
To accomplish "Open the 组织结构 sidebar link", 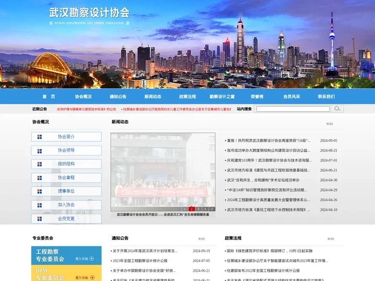I will [x=66, y=164].
